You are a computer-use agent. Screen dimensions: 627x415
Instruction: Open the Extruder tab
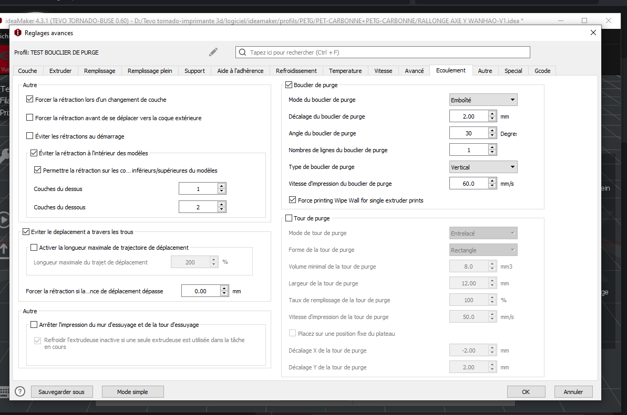(60, 71)
